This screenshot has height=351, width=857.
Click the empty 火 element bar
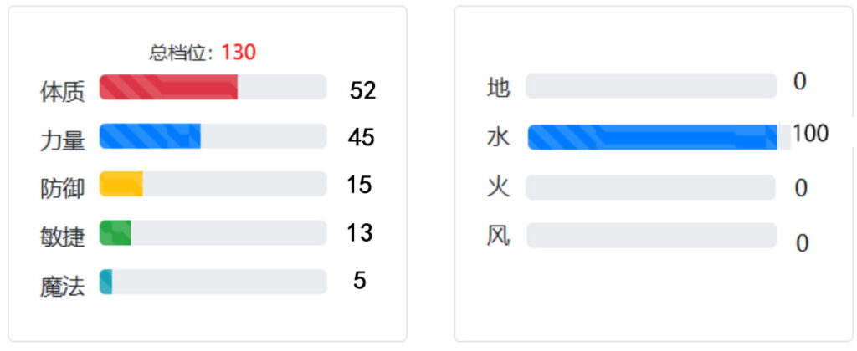coord(650,187)
